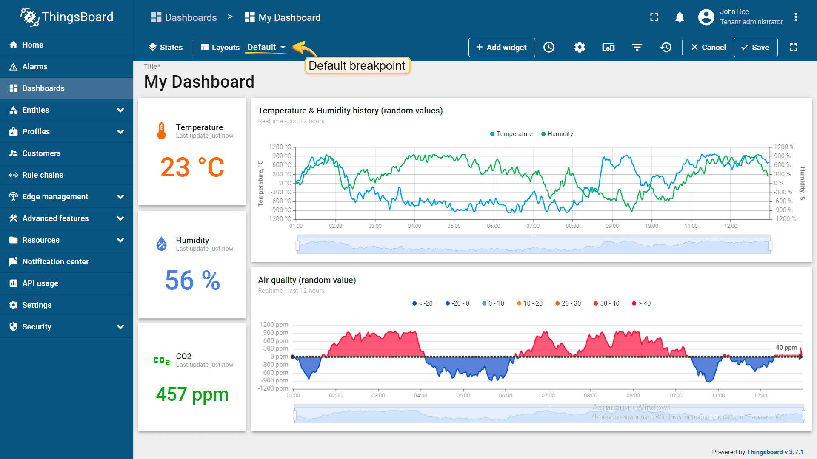
Task: Save the dashboard changes
Action: pyautogui.click(x=755, y=47)
